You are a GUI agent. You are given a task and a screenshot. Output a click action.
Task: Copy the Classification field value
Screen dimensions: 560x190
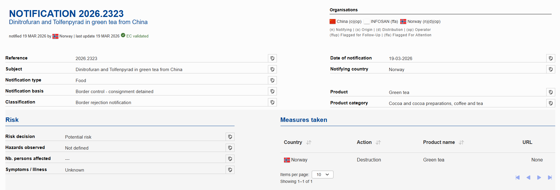[x=272, y=102]
